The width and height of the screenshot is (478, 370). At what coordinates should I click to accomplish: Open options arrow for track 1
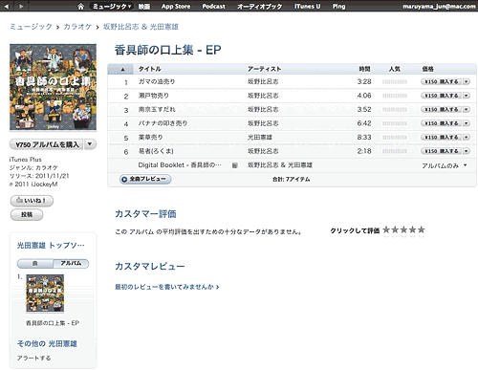pos(467,81)
